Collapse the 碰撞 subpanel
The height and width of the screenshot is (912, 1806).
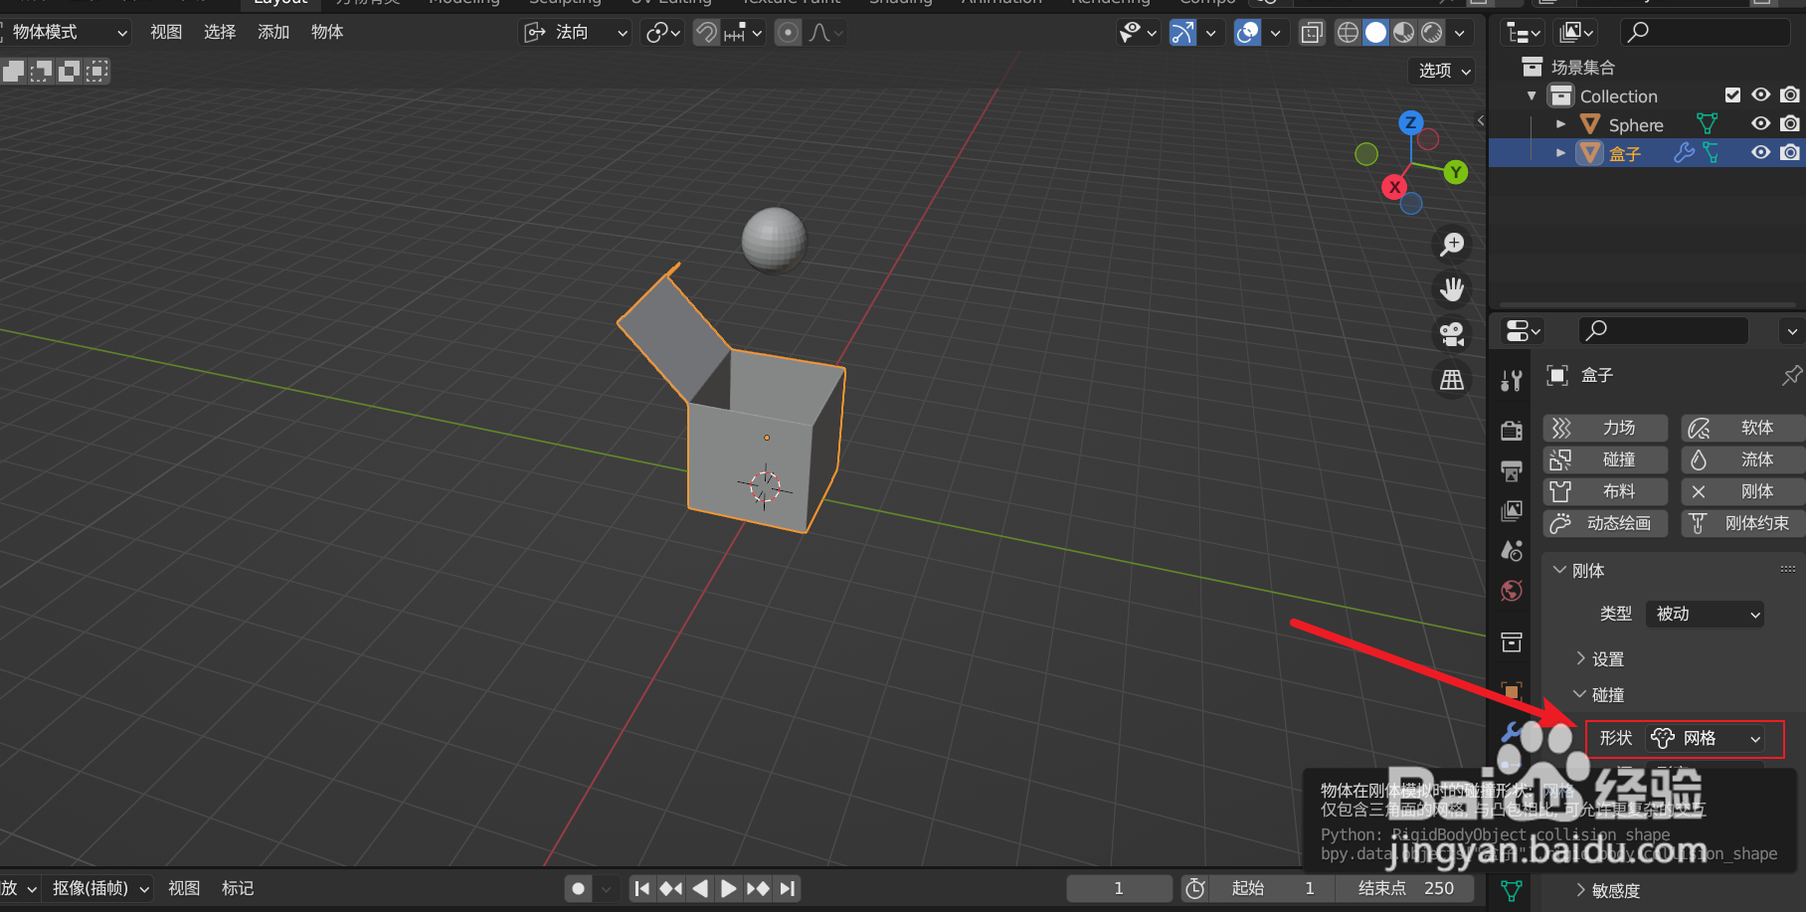click(1599, 694)
